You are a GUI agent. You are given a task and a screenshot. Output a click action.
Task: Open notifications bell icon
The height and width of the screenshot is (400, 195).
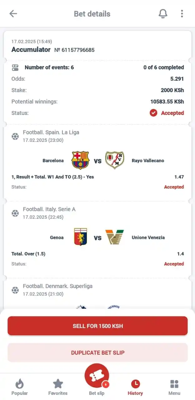click(163, 13)
